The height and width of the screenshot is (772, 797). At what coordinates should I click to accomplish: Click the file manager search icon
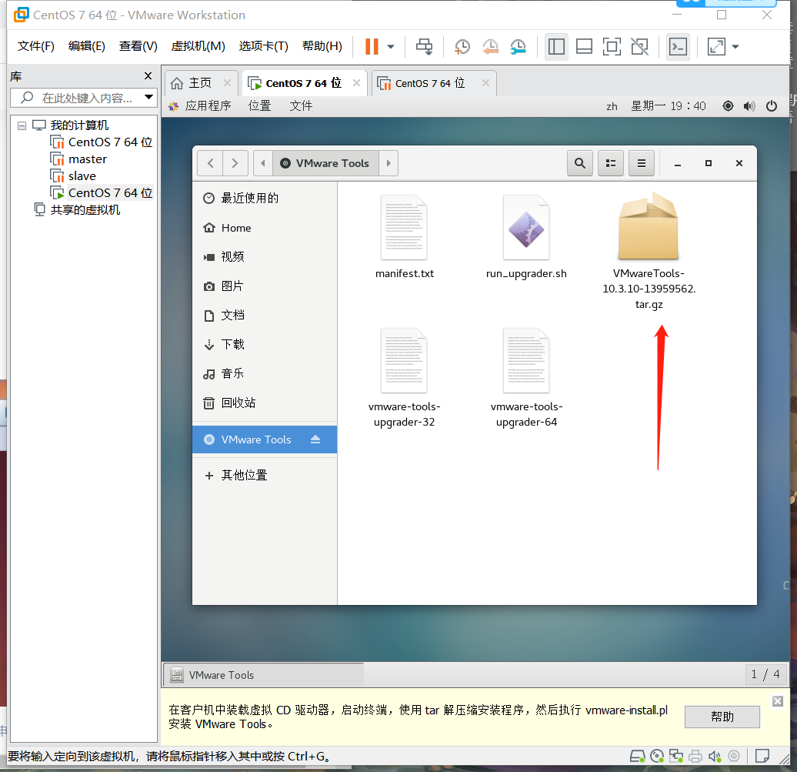point(579,163)
